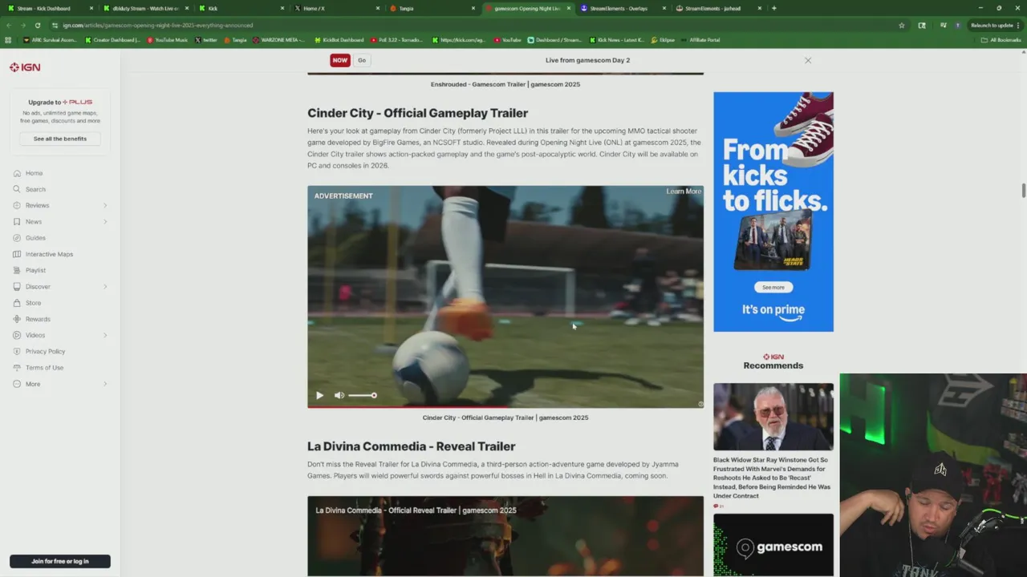
Task: Click the IGN logo in the sidebar
Action: [x=25, y=67]
